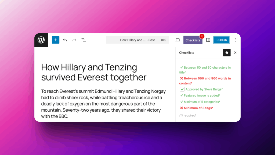Undo the last edit
Image resolution: width=275 pixels, height=155 pixels.
coord(65,40)
